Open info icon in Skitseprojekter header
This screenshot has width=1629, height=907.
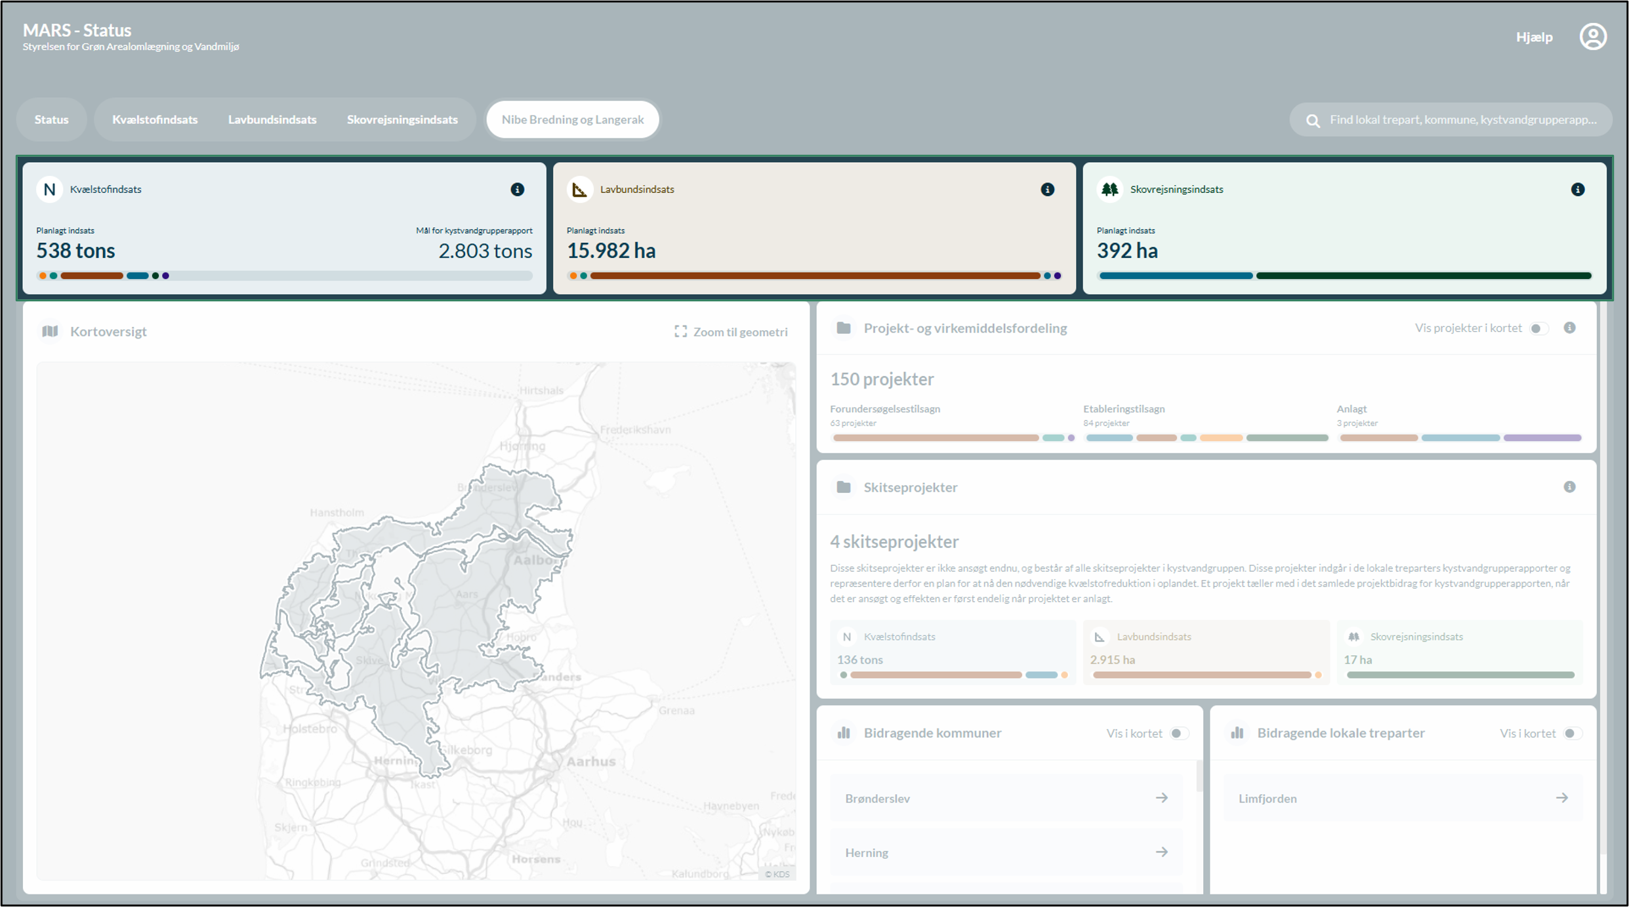[1569, 486]
